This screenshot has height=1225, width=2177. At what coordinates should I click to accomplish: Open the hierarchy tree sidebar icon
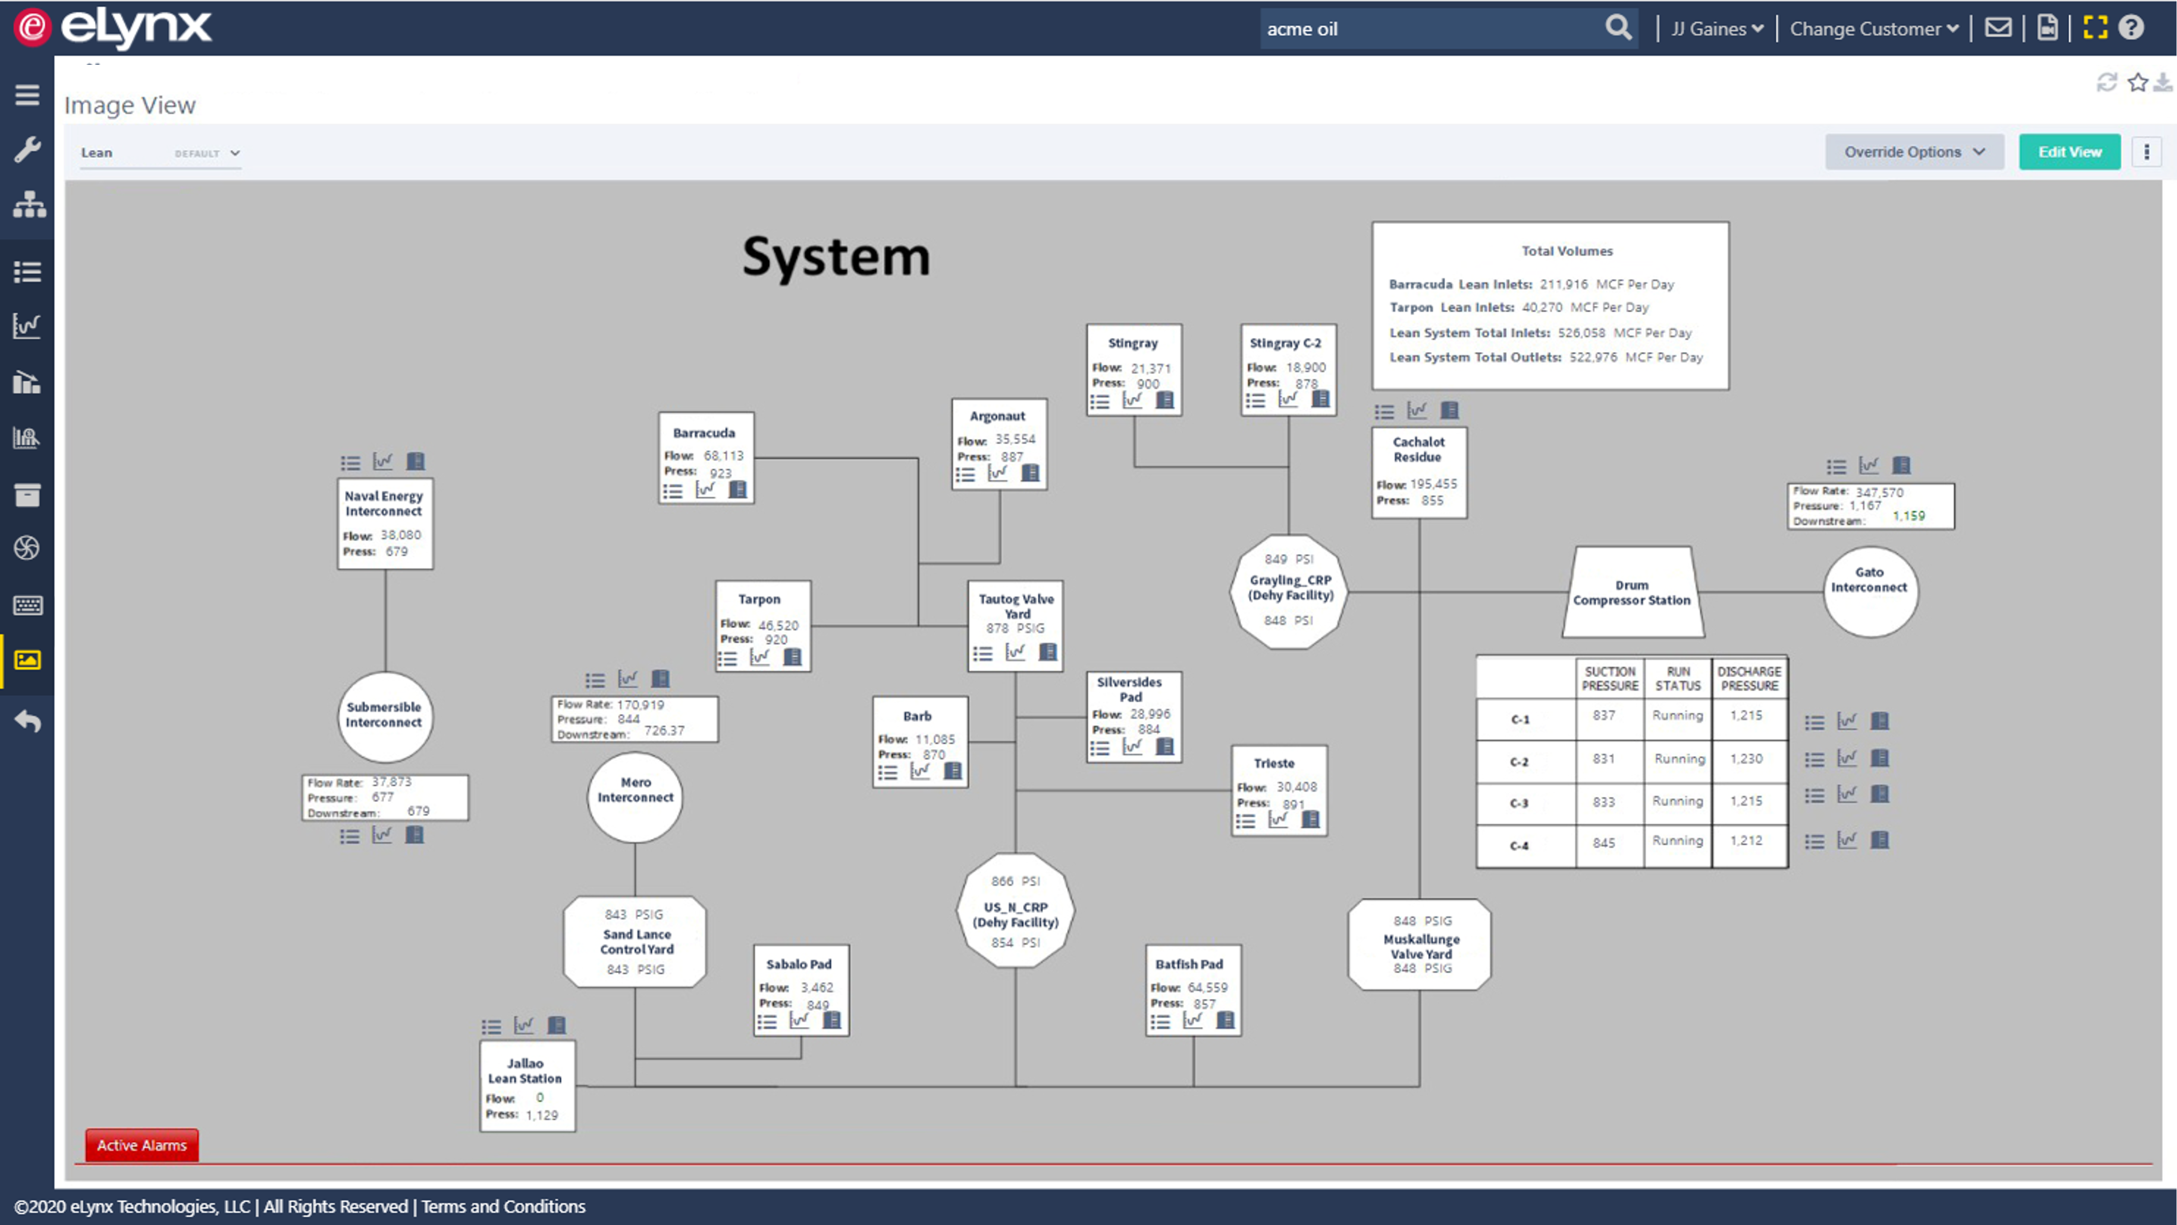click(29, 204)
